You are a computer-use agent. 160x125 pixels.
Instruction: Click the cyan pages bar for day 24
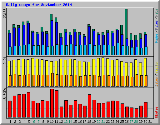[118, 49]
